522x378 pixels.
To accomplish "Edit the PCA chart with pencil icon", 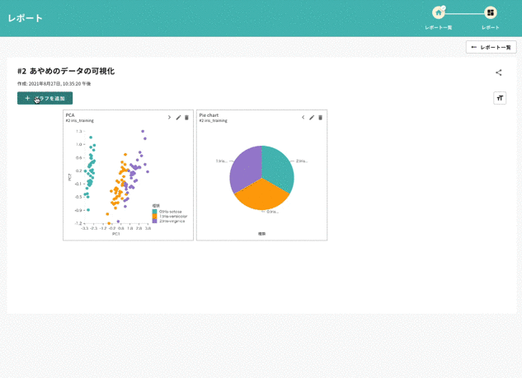I will tap(178, 118).
